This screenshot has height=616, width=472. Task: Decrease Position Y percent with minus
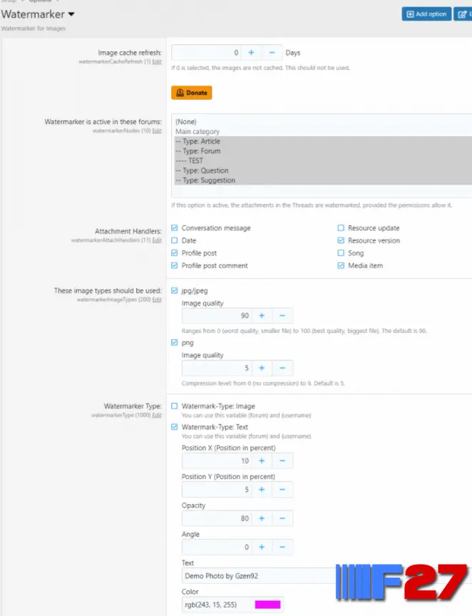click(282, 490)
